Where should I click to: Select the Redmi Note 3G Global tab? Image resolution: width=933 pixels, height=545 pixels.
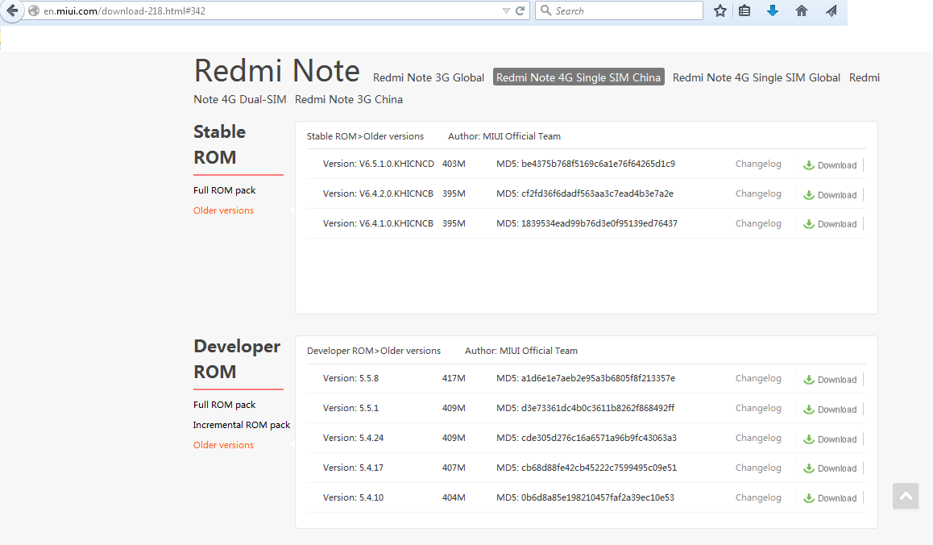[429, 77]
